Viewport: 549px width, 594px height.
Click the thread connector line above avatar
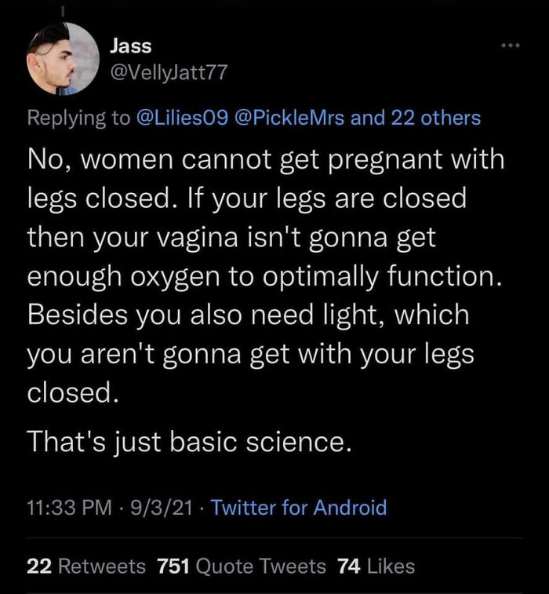pos(63,11)
